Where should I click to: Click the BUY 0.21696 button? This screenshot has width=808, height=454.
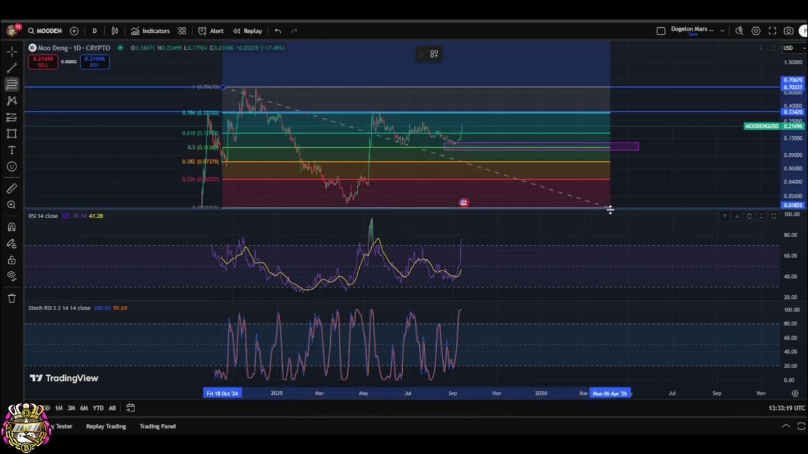[x=94, y=61]
